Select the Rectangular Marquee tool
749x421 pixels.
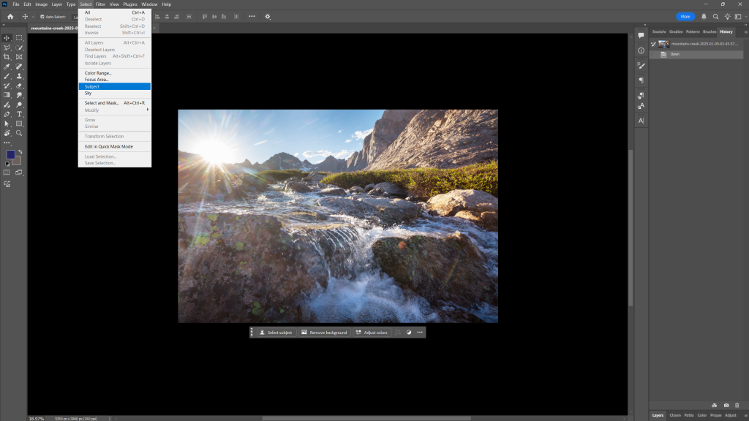(x=20, y=38)
